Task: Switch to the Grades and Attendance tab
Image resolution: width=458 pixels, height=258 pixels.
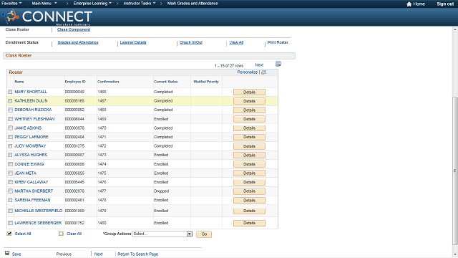Action: coord(78,42)
